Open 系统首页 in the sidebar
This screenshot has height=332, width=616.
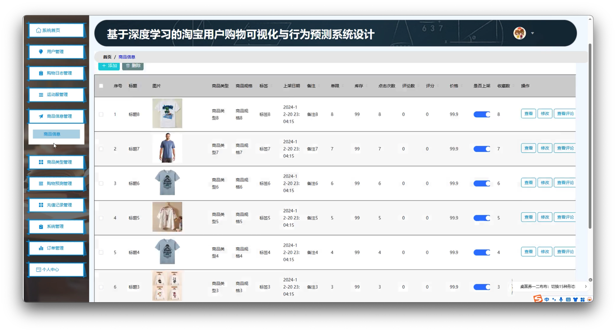point(56,30)
